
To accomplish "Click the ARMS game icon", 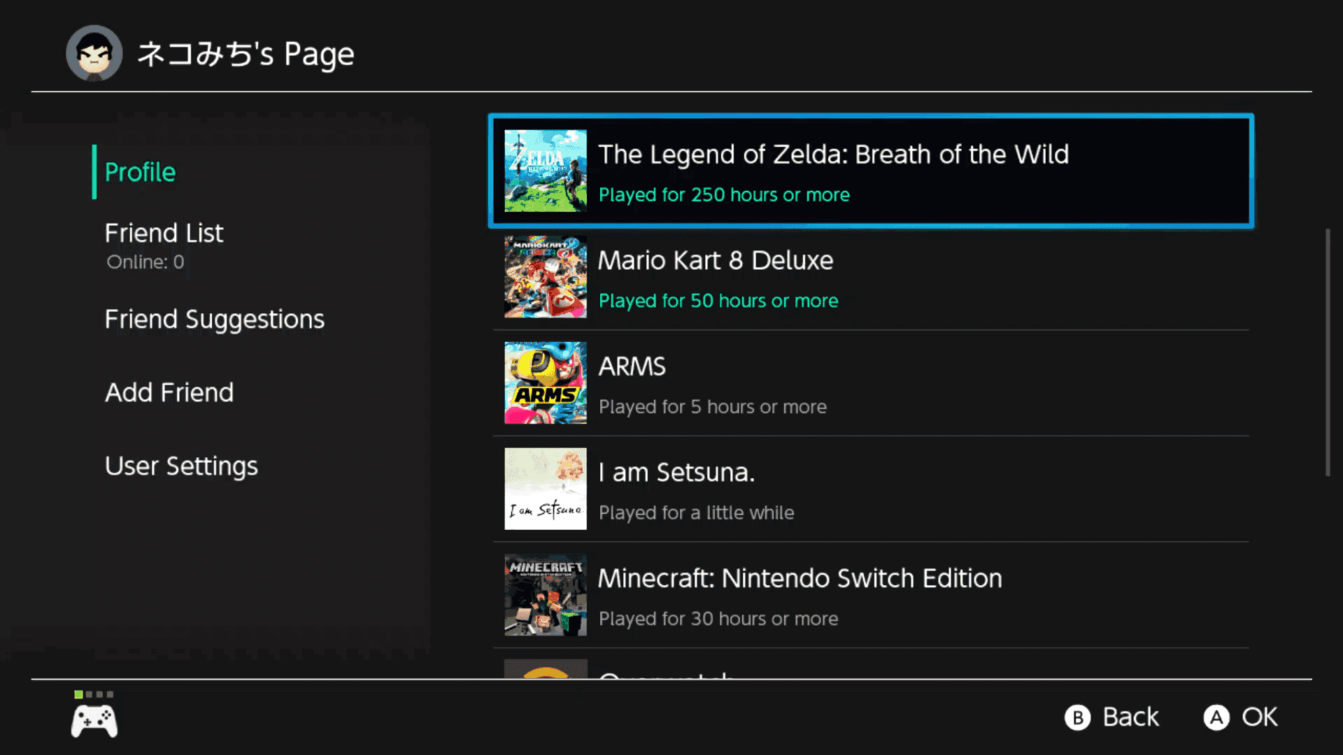I will coord(546,382).
